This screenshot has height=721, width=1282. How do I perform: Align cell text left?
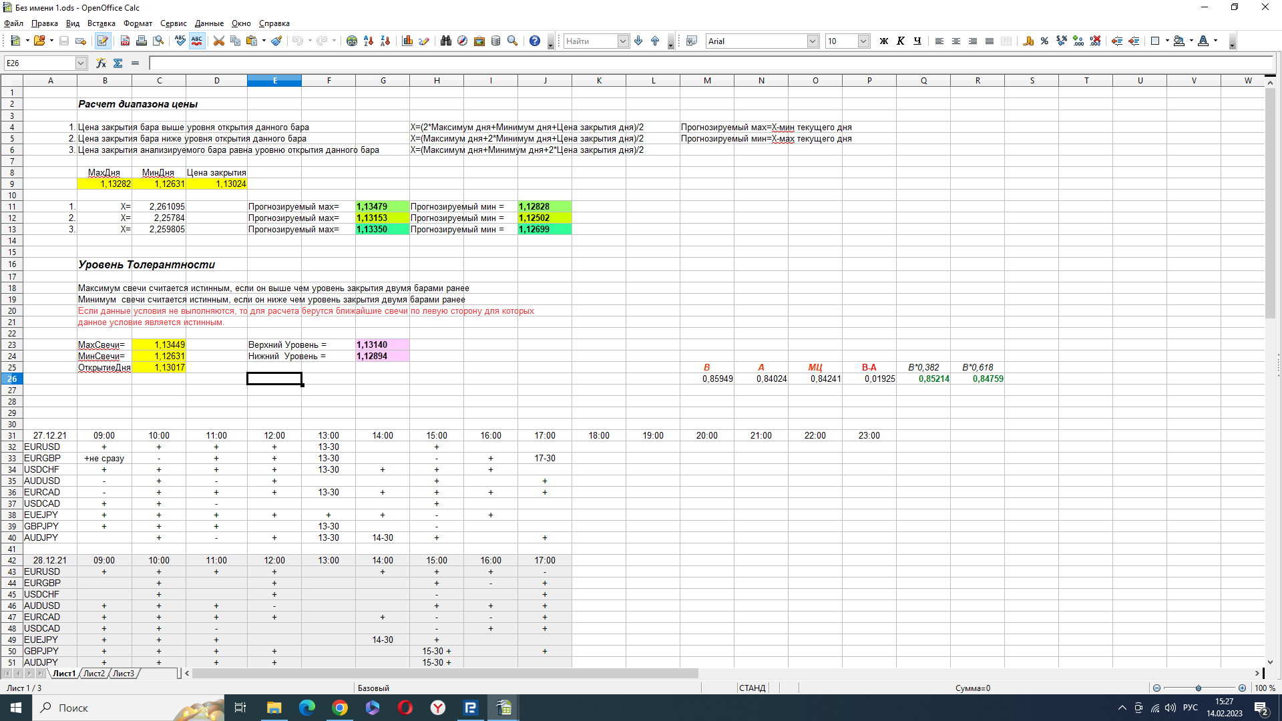point(939,41)
